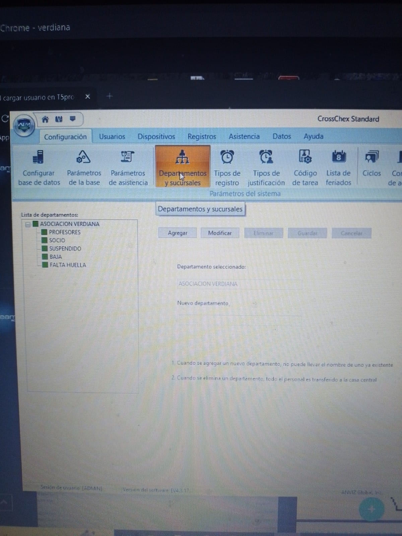Select BAJA department
Image resolution: width=402 pixels, height=536 pixels.
tap(56, 257)
